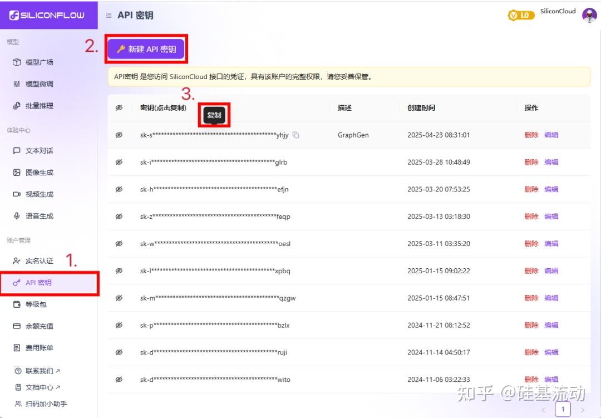Copy the GraphGen key with the copy icon
Screen dimensions: 601x418
pos(295,134)
